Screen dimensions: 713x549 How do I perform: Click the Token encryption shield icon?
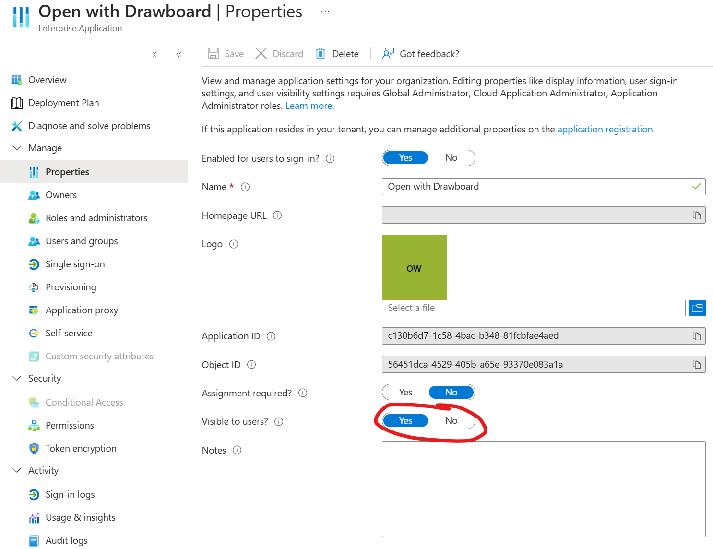(34, 448)
